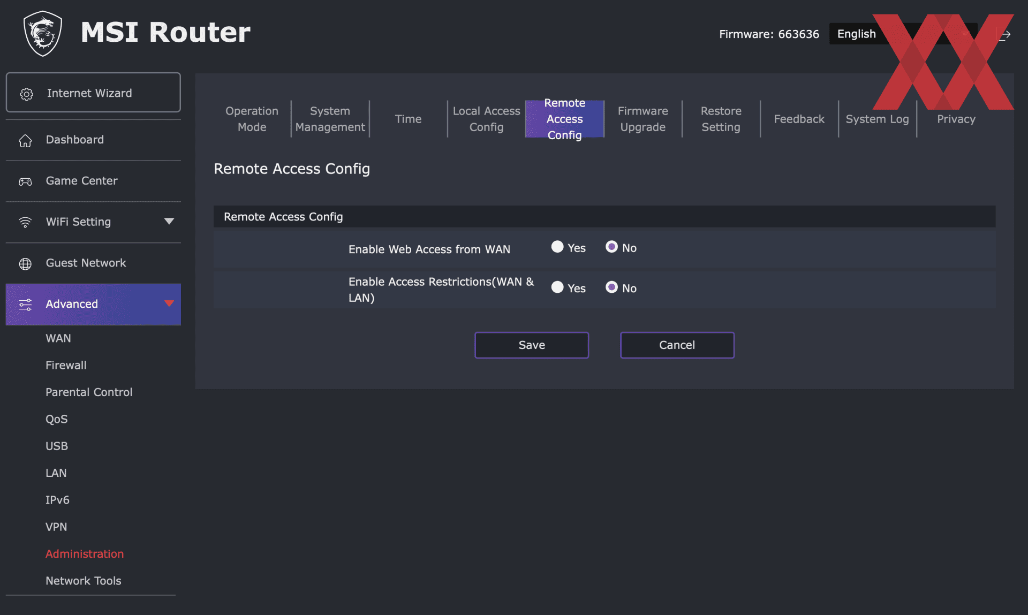The width and height of the screenshot is (1028, 615).
Task: Open Parental Control settings
Action: coord(89,392)
